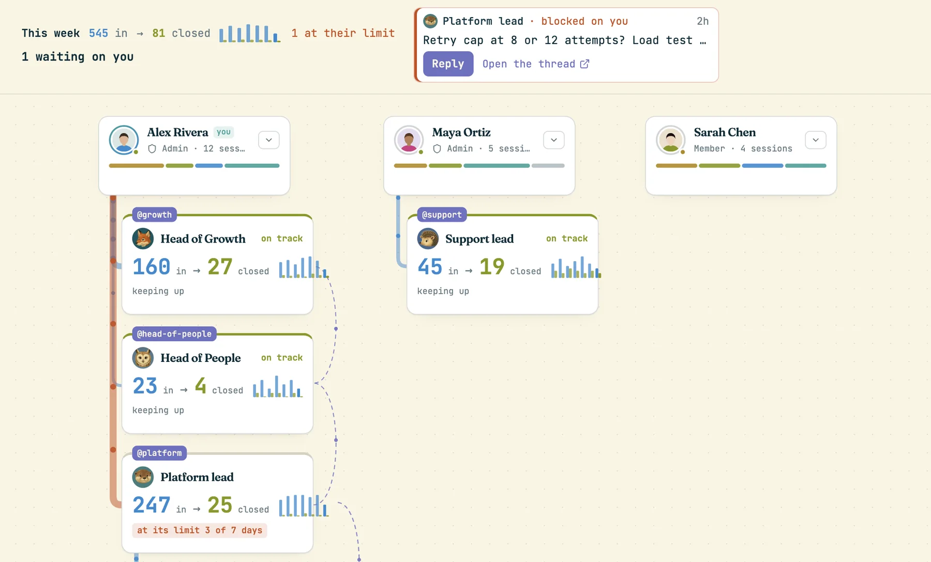
Task: Click the weekly bar chart in the header
Action: (250, 33)
